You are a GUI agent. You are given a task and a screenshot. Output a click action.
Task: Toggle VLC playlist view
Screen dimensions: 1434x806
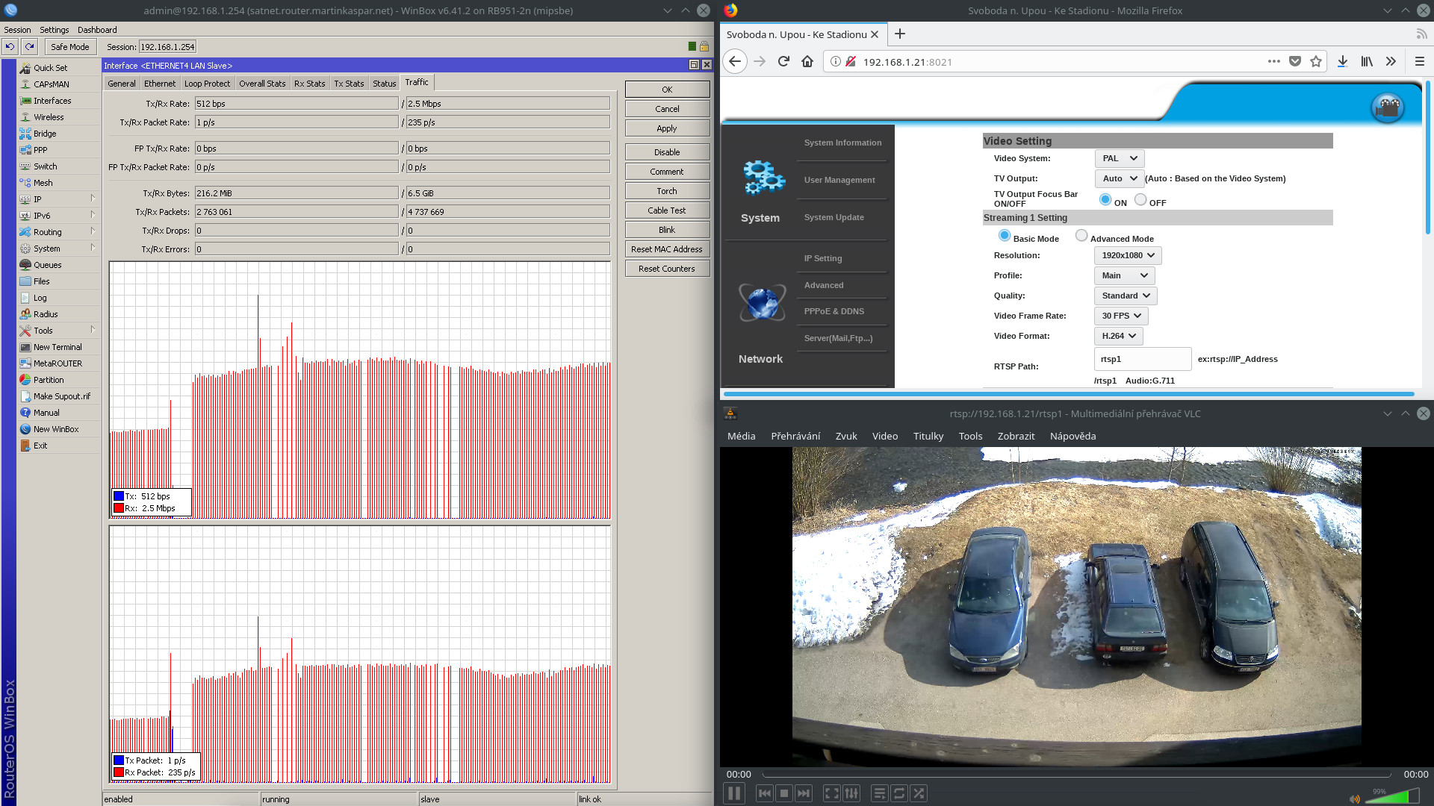point(879,793)
